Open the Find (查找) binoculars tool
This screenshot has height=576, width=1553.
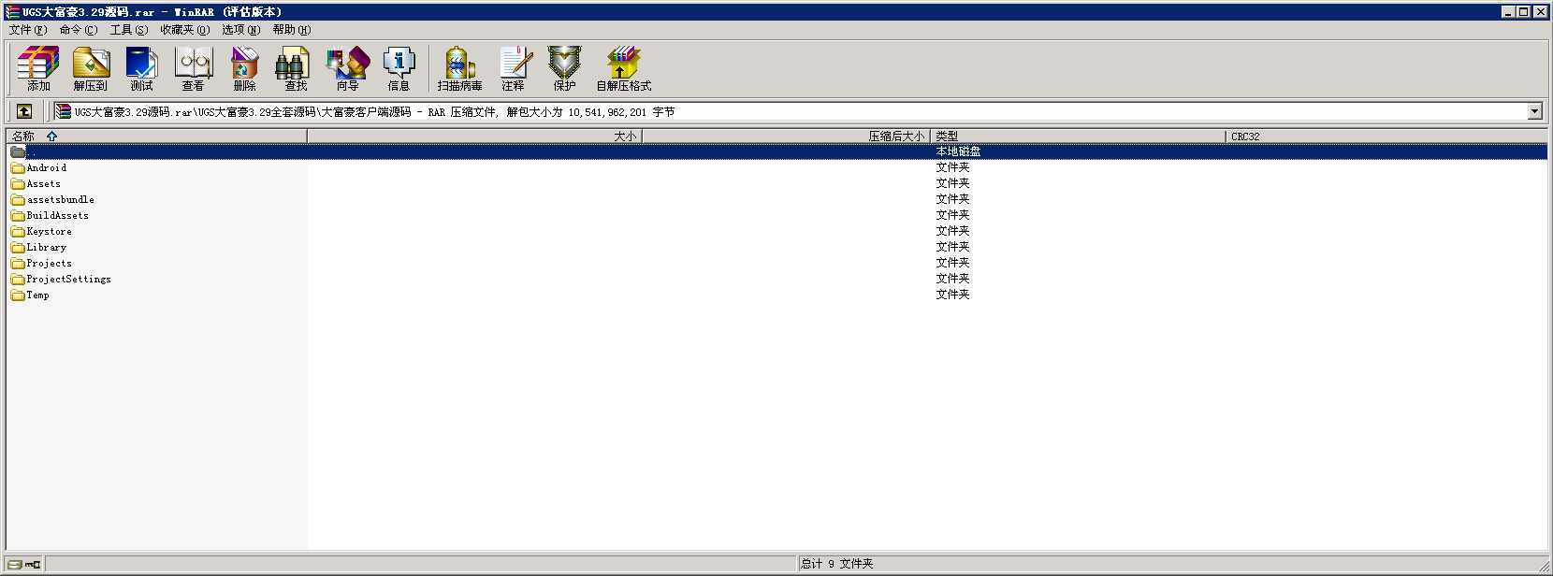tap(296, 69)
